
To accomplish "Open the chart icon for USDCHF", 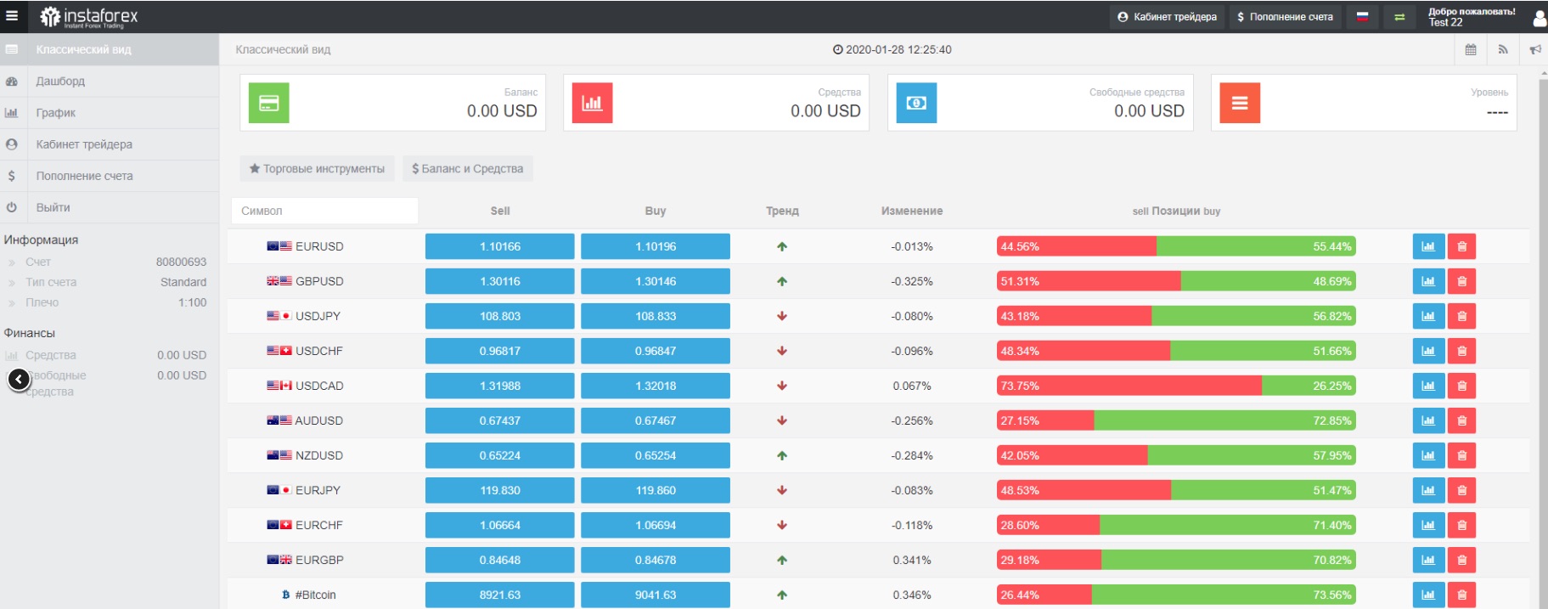I will [x=1428, y=351].
